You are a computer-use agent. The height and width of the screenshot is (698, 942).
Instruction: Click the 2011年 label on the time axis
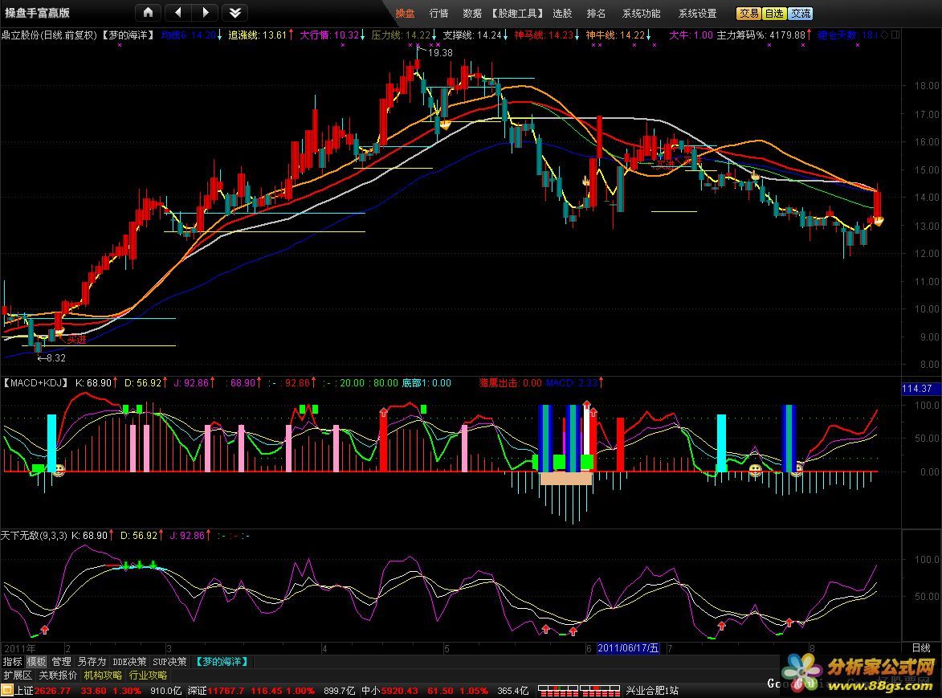[20, 648]
